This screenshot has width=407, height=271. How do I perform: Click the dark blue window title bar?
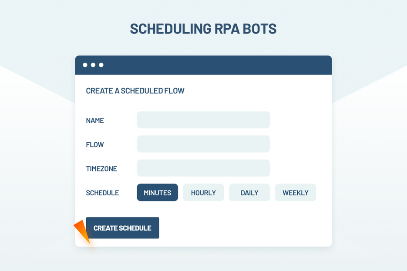coord(218,65)
